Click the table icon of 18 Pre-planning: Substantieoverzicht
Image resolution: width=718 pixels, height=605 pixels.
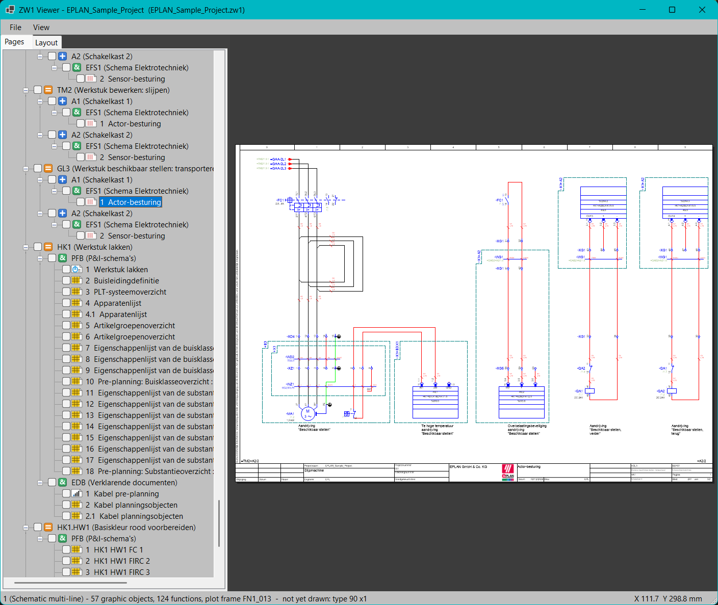click(x=76, y=471)
